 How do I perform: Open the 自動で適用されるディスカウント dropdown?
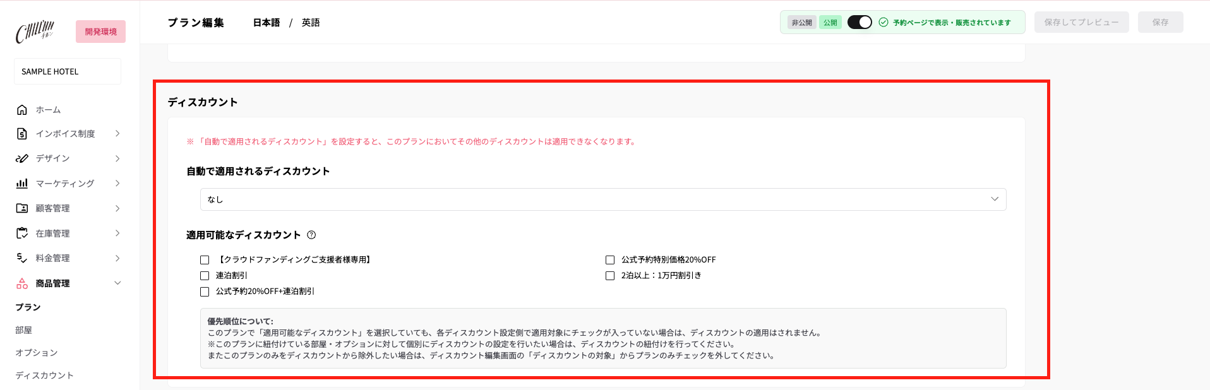[603, 199]
